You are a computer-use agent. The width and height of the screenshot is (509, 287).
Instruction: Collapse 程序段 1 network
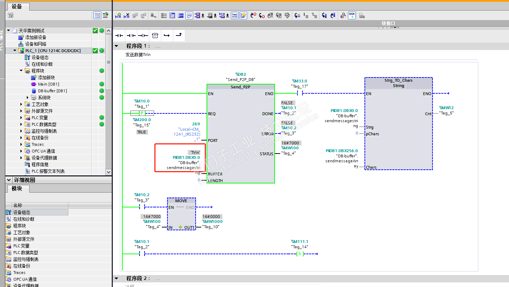coord(116,46)
